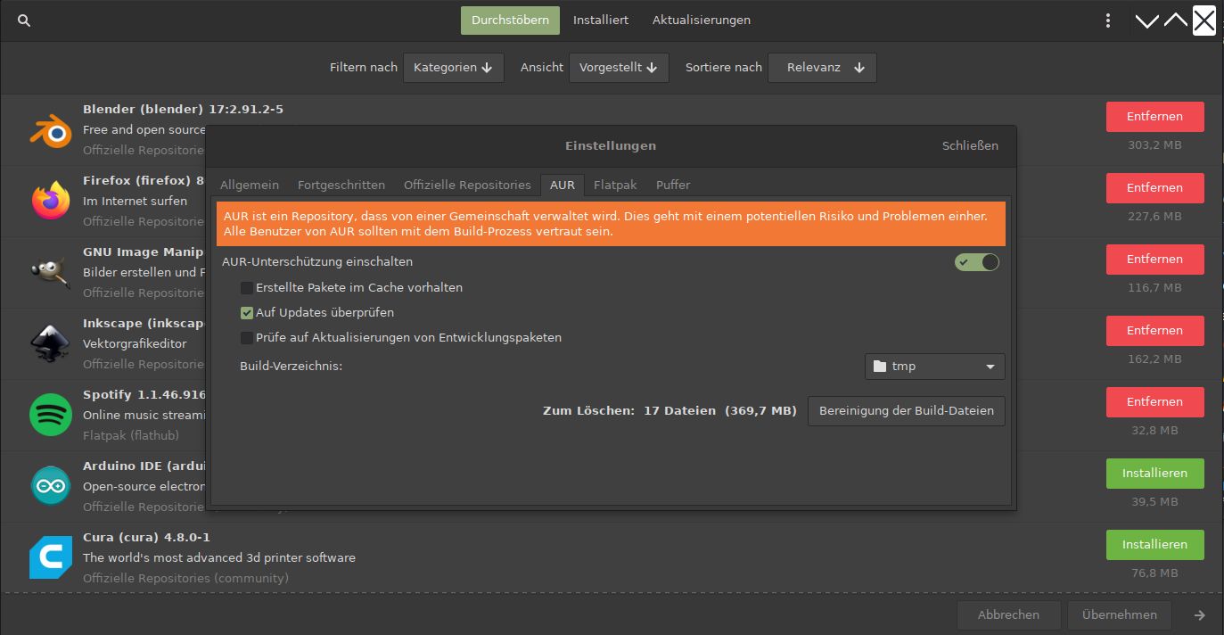The image size is (1224, 635).
Task: Remove GNU Image Manipulation Program with Entfernen
Action: [1154, 260]
